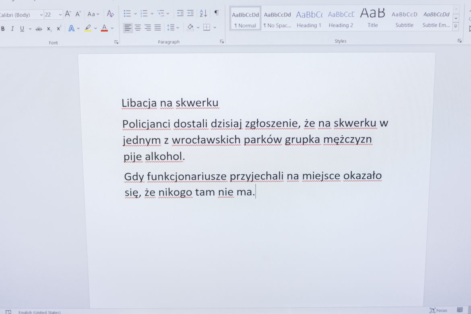Viewport: 471px width, 314px height.
Task: Insert a bulleted list
Action: pos(127,13)
